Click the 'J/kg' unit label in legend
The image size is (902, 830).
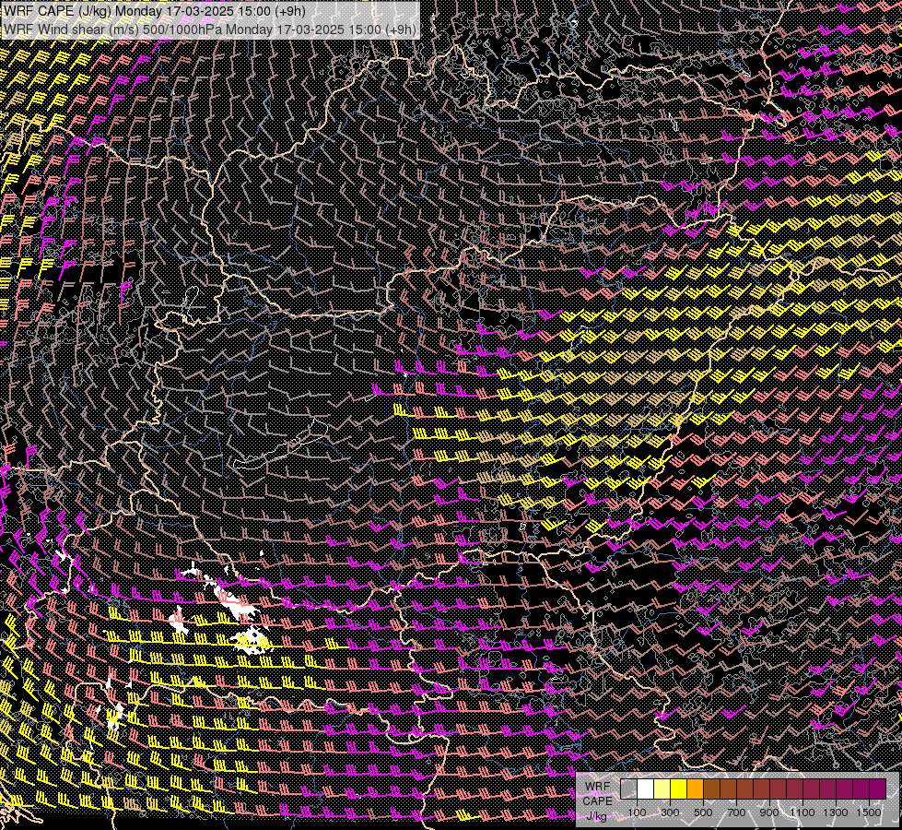point(596,815)
